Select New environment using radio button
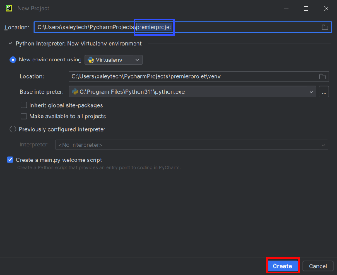Viewport: 337px width, 275px height. pyautogui.click(x=13, y=60)
